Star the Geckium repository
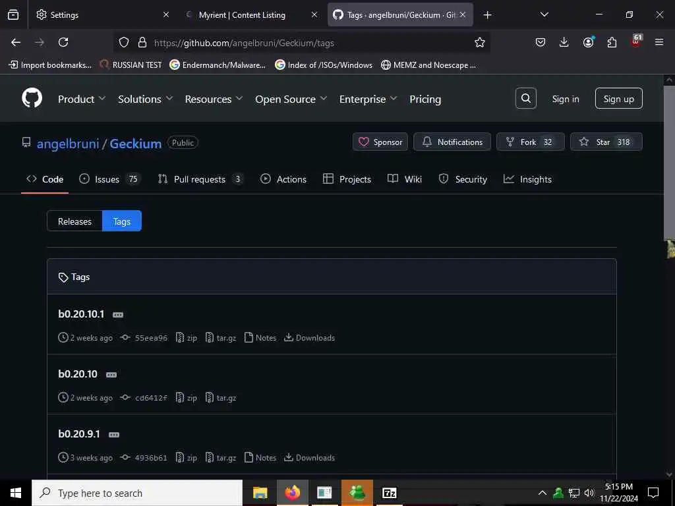This screenshot has height=506, width=675. point(606,142)
